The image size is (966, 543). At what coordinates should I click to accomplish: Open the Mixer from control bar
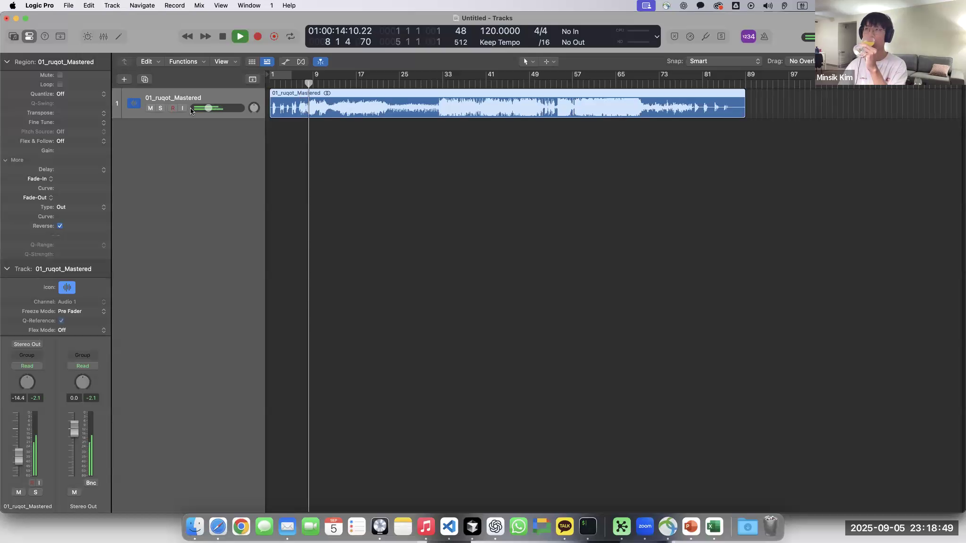[103, 36]
